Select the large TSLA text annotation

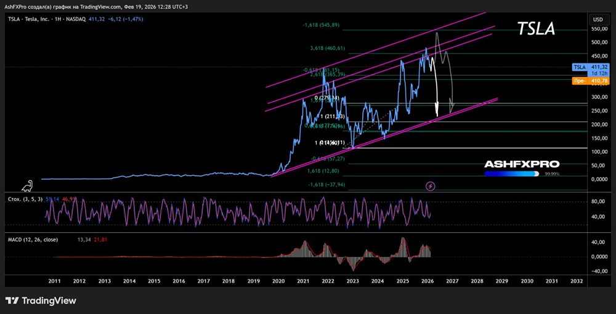point(536,29)
